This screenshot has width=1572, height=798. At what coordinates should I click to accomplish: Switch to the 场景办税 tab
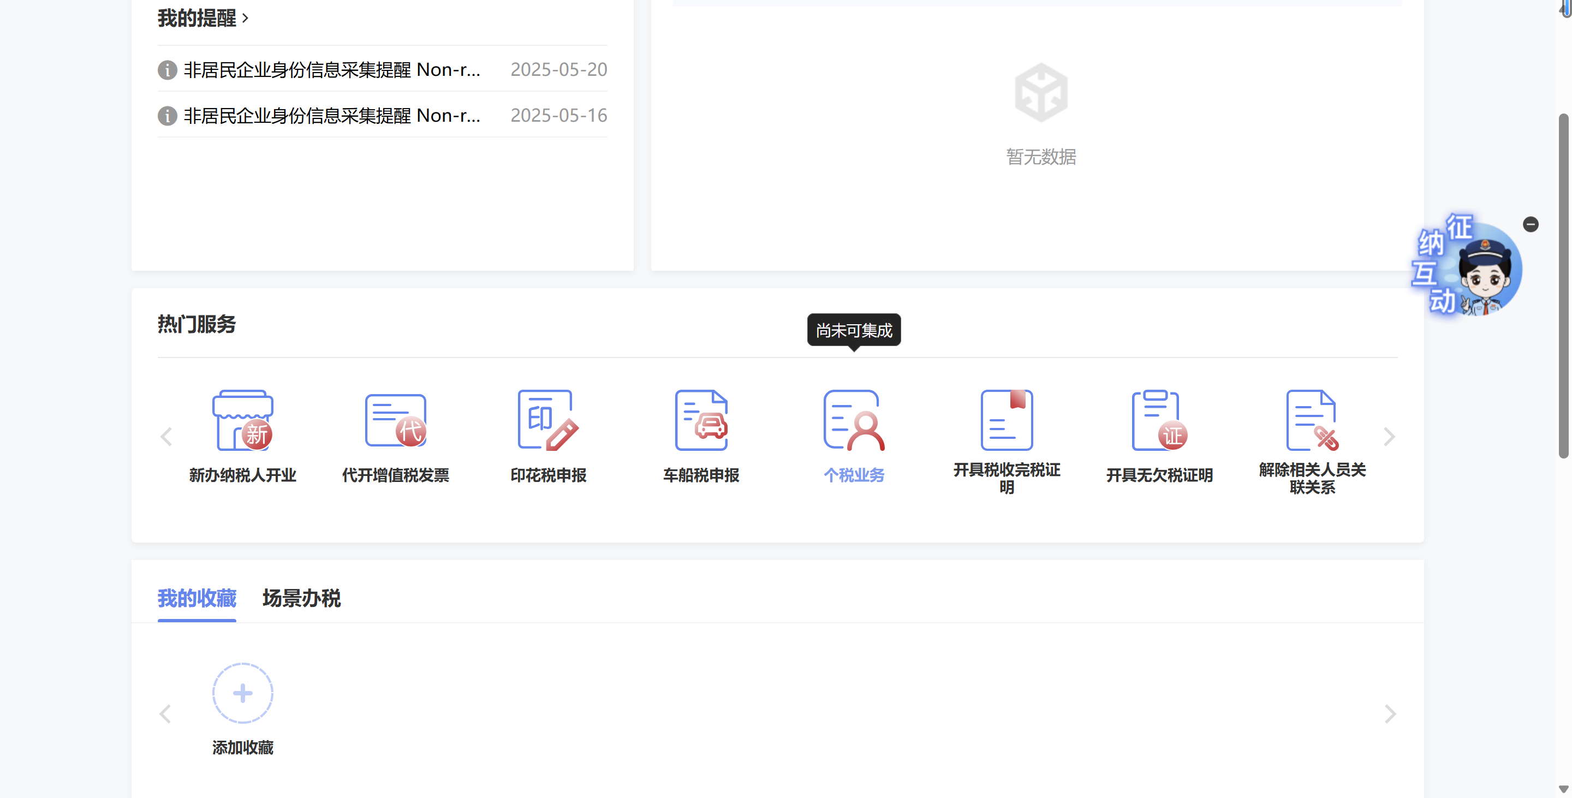point(301,598)
